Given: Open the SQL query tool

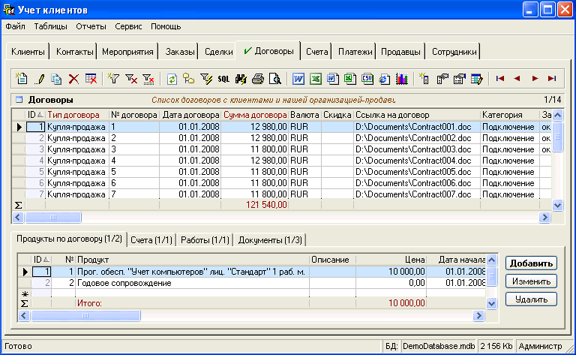Looking at the screenshot, I should tap(223, 78).
